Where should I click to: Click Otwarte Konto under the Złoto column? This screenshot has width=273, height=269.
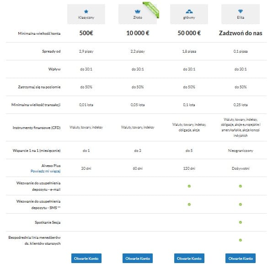click(138, 258)
